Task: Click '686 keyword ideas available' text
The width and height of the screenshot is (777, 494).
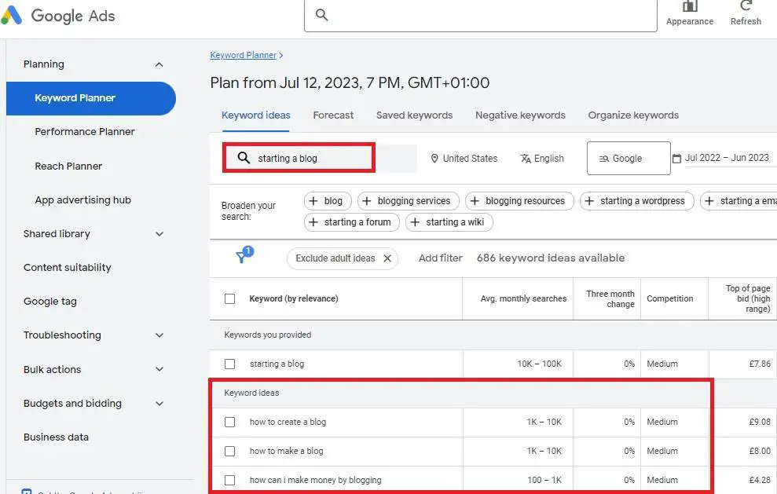Action: pyautogui.click(x=551, y=258)
